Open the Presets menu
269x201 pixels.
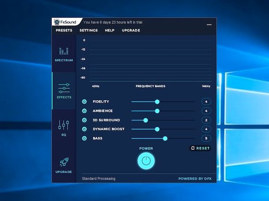click(x=64, y=30)
